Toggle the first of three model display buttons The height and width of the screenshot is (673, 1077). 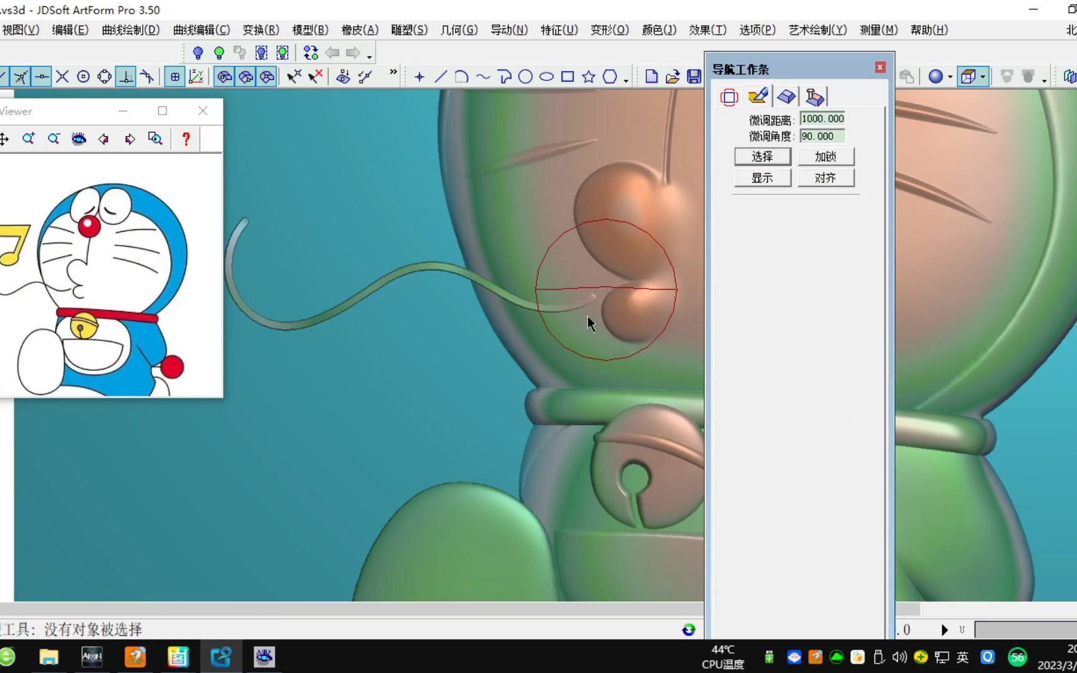point(224,77)
